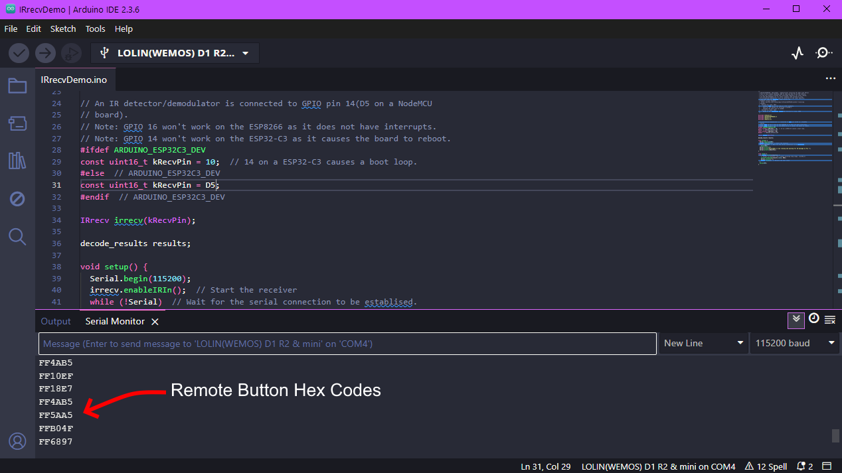The height and width of the screenshot is (473, 842).
Task: Open the user account profile icon
Action: (17, 441)
